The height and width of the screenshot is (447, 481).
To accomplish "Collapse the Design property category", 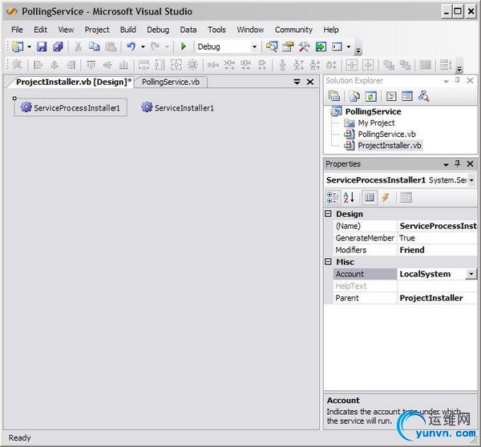I will [328, 214].
